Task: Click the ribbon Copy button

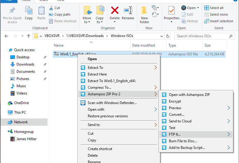Action: point(29,13)
